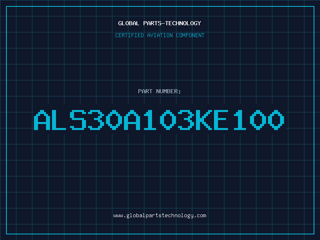Click the GLOBAL PARTS-TECHNOLOGY heading
320x240 pixels.
[x=160, y=23]
